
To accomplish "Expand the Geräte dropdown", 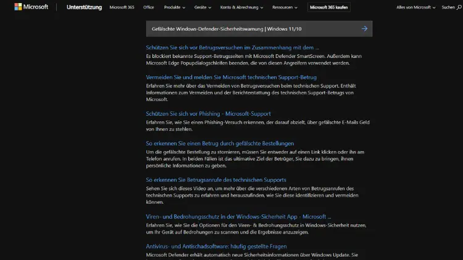I will pyautogui.click(x=202, y=7).
